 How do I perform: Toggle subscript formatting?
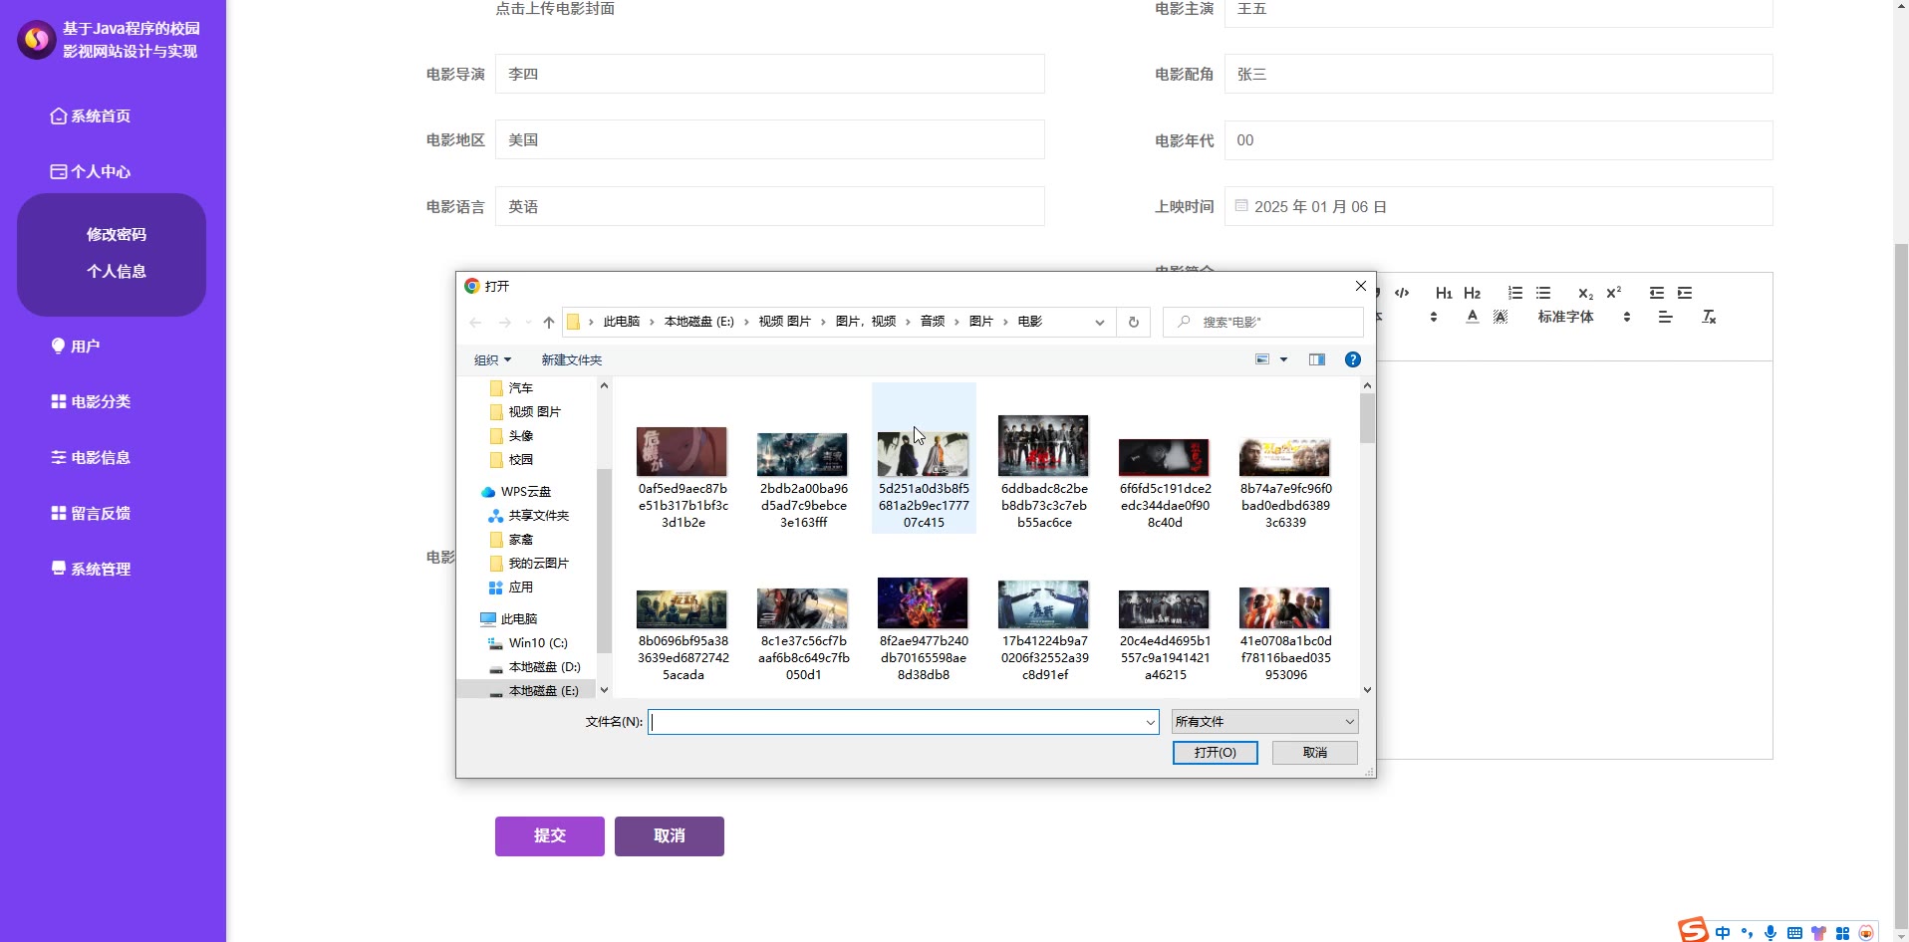click(x=1585, y=293)
